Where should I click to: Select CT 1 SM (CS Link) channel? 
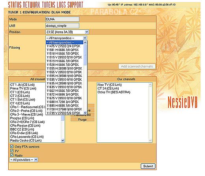(22, 99)
